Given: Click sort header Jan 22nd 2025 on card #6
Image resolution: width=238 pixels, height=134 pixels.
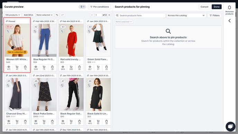Looking at the screenshot, I should (44, 75).
